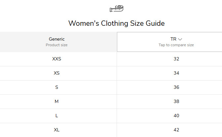
Task: Select the XS size row
Action: click(111, 73)
